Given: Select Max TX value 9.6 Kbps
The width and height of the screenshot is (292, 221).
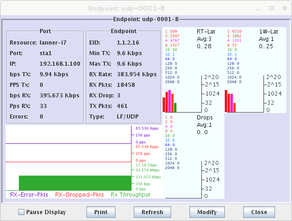Looking at the screenshot, I should coord(129,64).
